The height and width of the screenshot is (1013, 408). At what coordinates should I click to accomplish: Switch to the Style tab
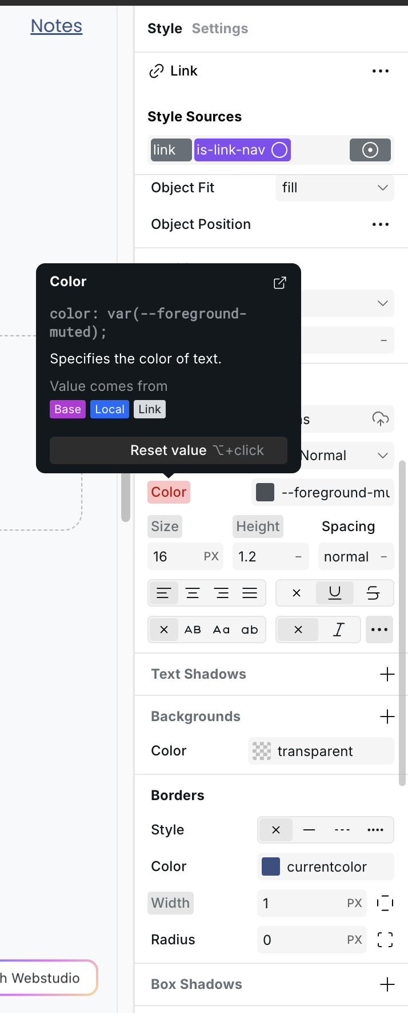tap(165, 29)
